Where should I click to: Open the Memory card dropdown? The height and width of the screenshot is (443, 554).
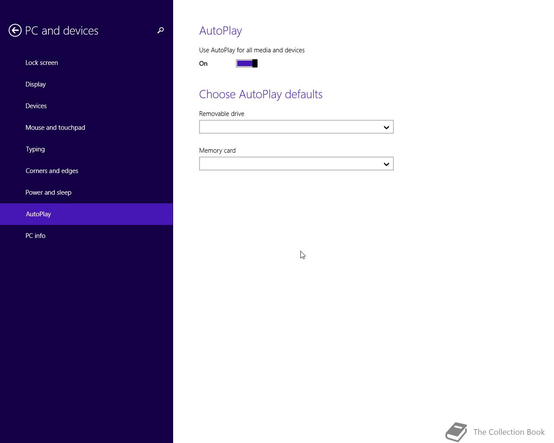(296, 164)
